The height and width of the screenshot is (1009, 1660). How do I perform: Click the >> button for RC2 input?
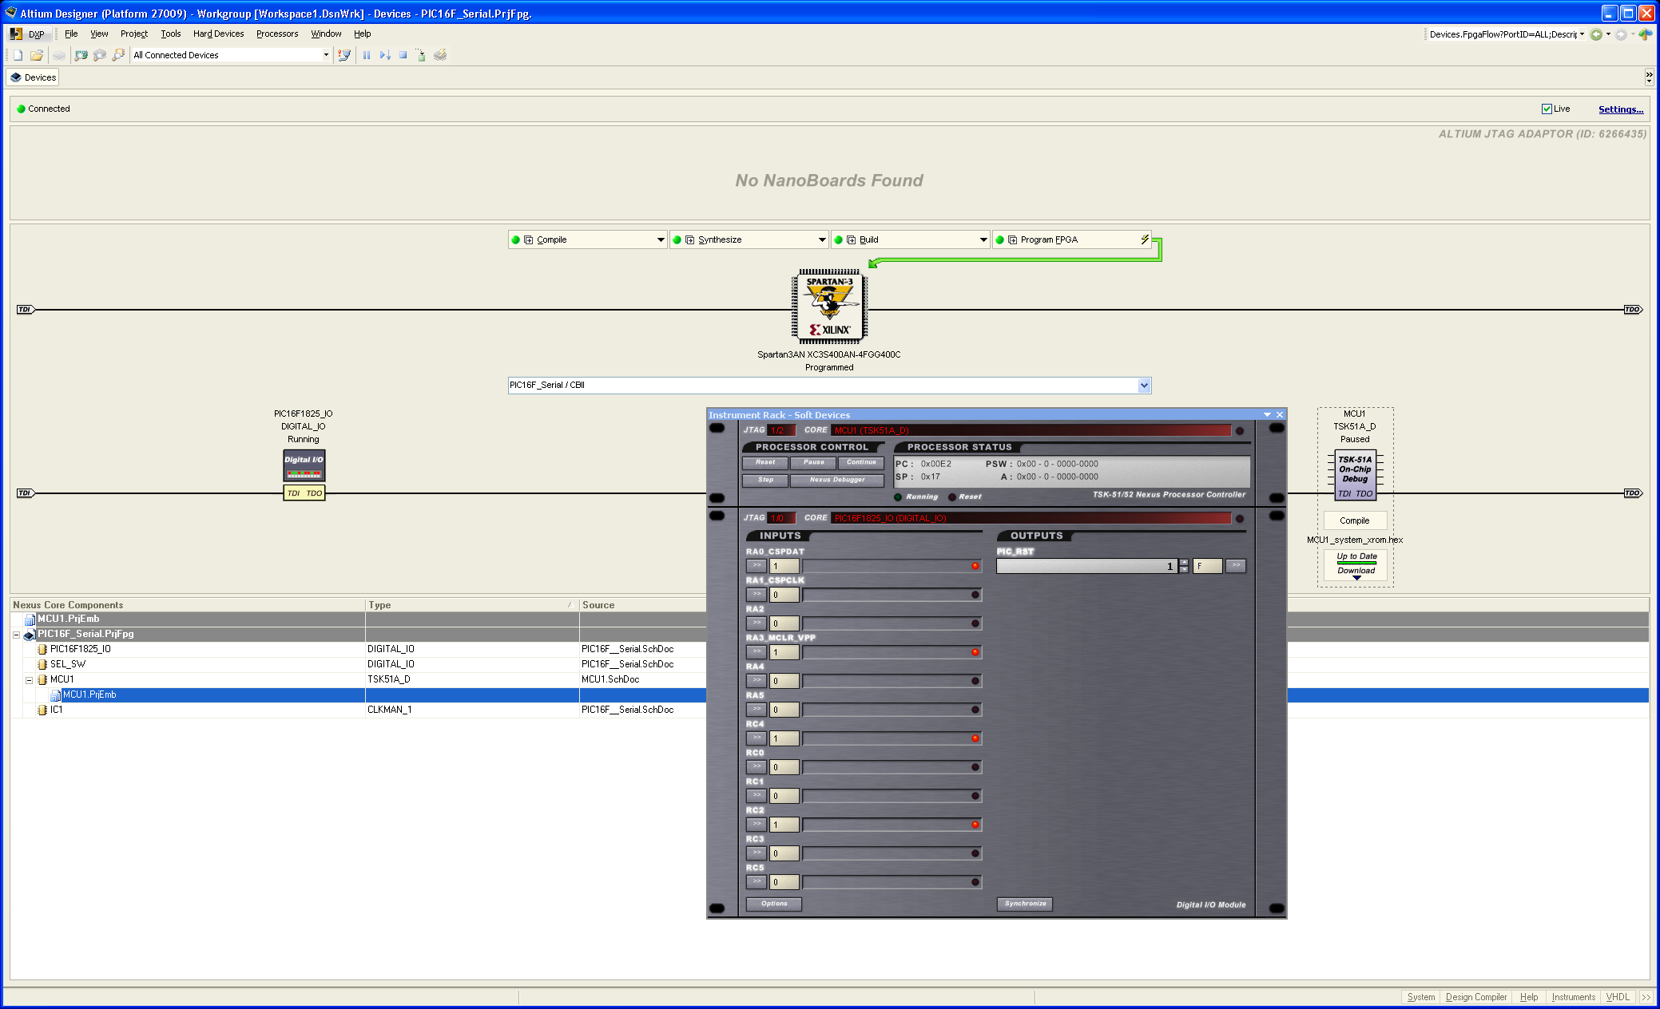pos(757,825)
